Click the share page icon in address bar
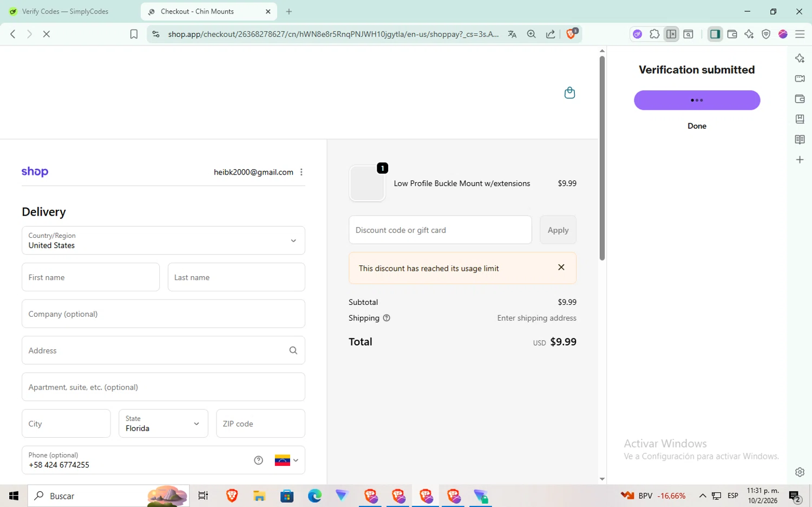This screenshot has width=812, height=507. (x=551, y=34)
